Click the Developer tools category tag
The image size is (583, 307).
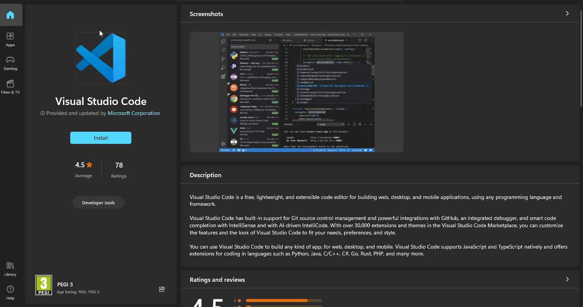[x=99, y=203]
